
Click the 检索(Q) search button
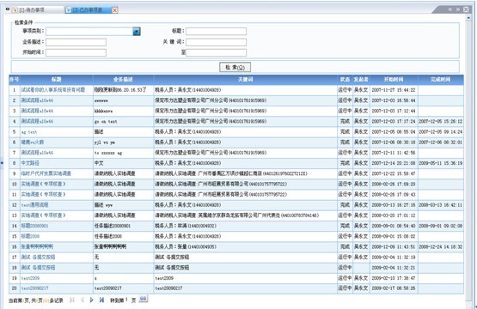pos(235,67)
